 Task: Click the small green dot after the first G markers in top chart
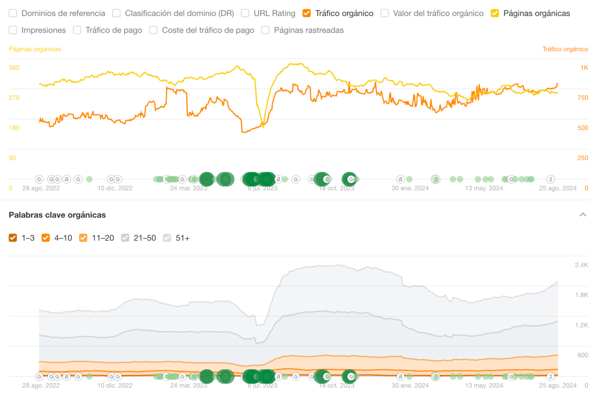point(89,179)
